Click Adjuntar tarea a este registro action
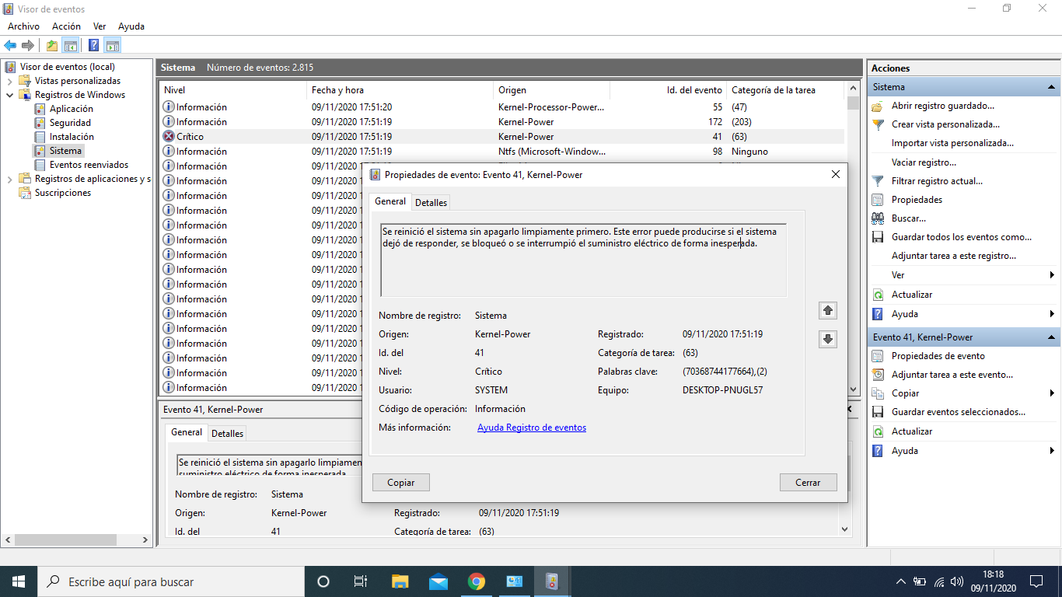The image size is (1062, 597). coord(954,256)
